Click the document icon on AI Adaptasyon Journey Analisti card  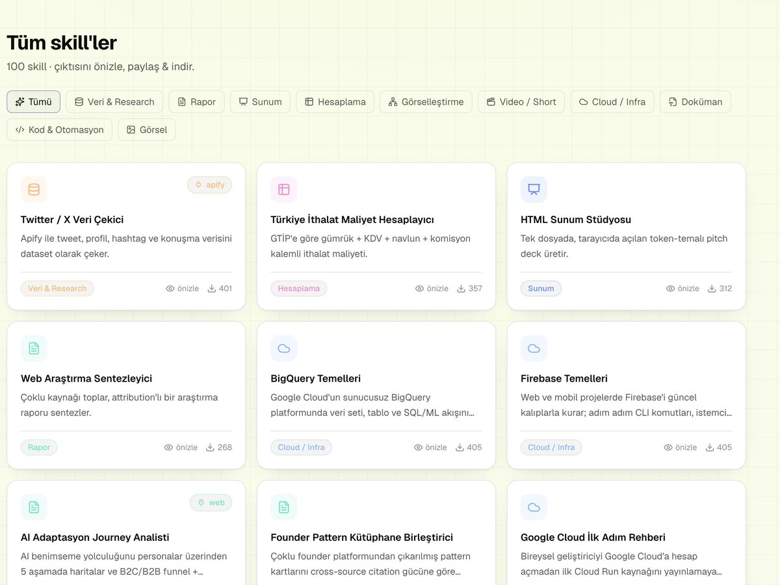34,507
